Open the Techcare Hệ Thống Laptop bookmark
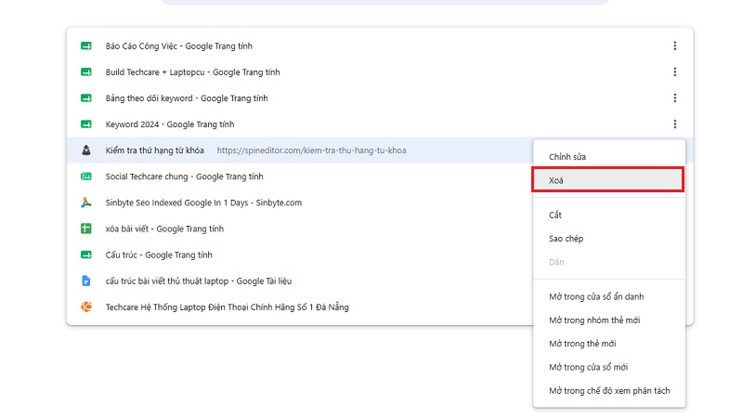The width and height of the screenshot is (743, 418). click(x=227, y=307)
